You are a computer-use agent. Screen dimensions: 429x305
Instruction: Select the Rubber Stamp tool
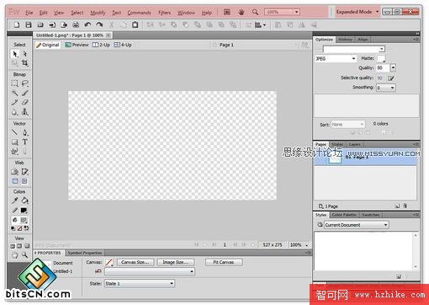[x=25, y=112]
